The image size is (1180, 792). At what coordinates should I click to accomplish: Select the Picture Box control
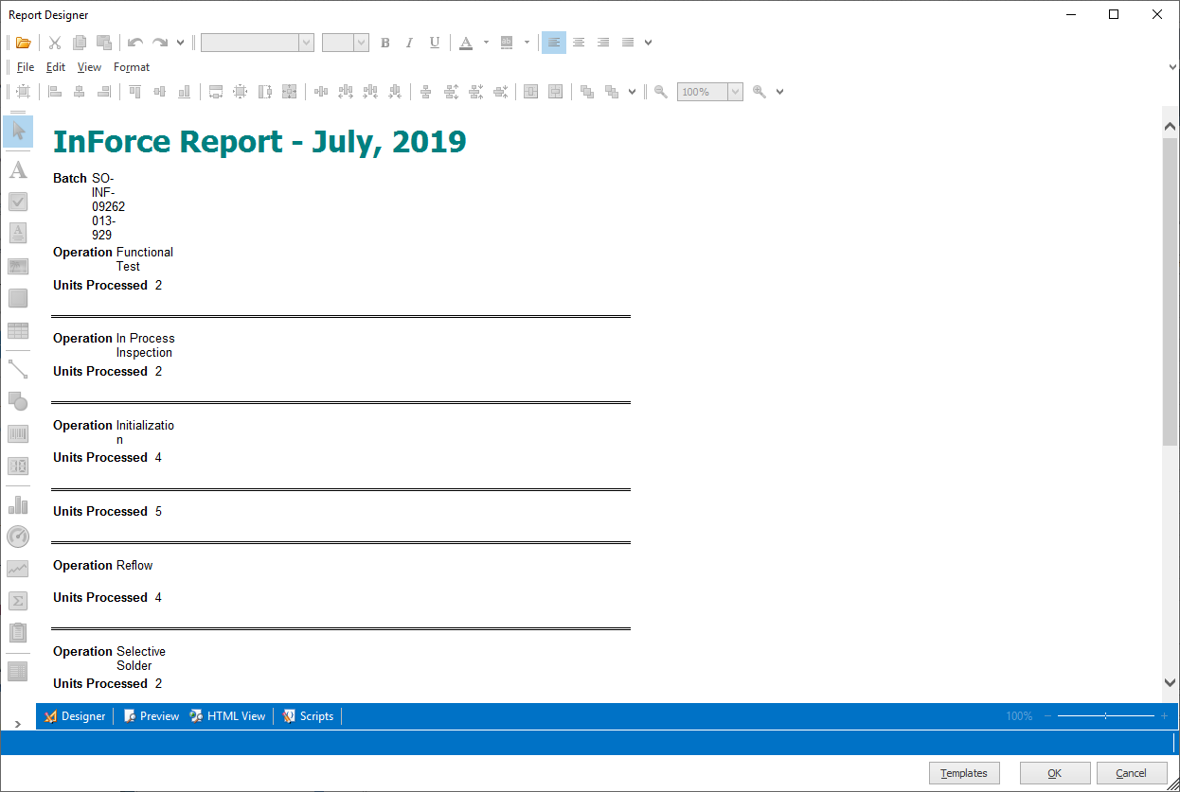(17, 266)
